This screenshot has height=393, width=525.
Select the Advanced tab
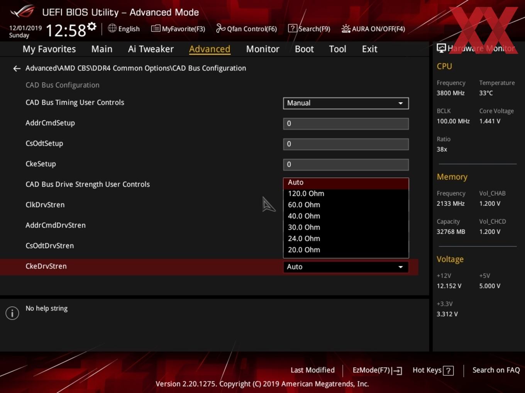tap(210, 49)
